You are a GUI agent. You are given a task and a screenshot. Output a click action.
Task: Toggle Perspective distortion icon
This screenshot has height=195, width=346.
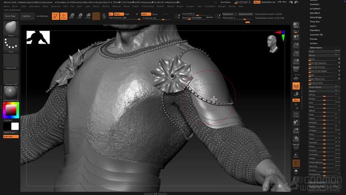click(296, 69)
